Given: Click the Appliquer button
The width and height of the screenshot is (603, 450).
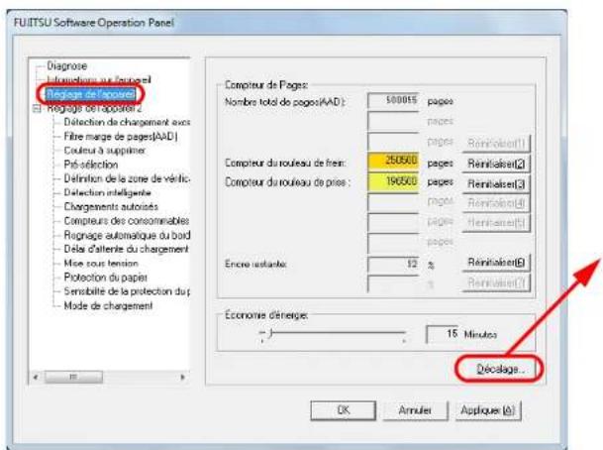Looking at the screenshot, I should (487, 410).
